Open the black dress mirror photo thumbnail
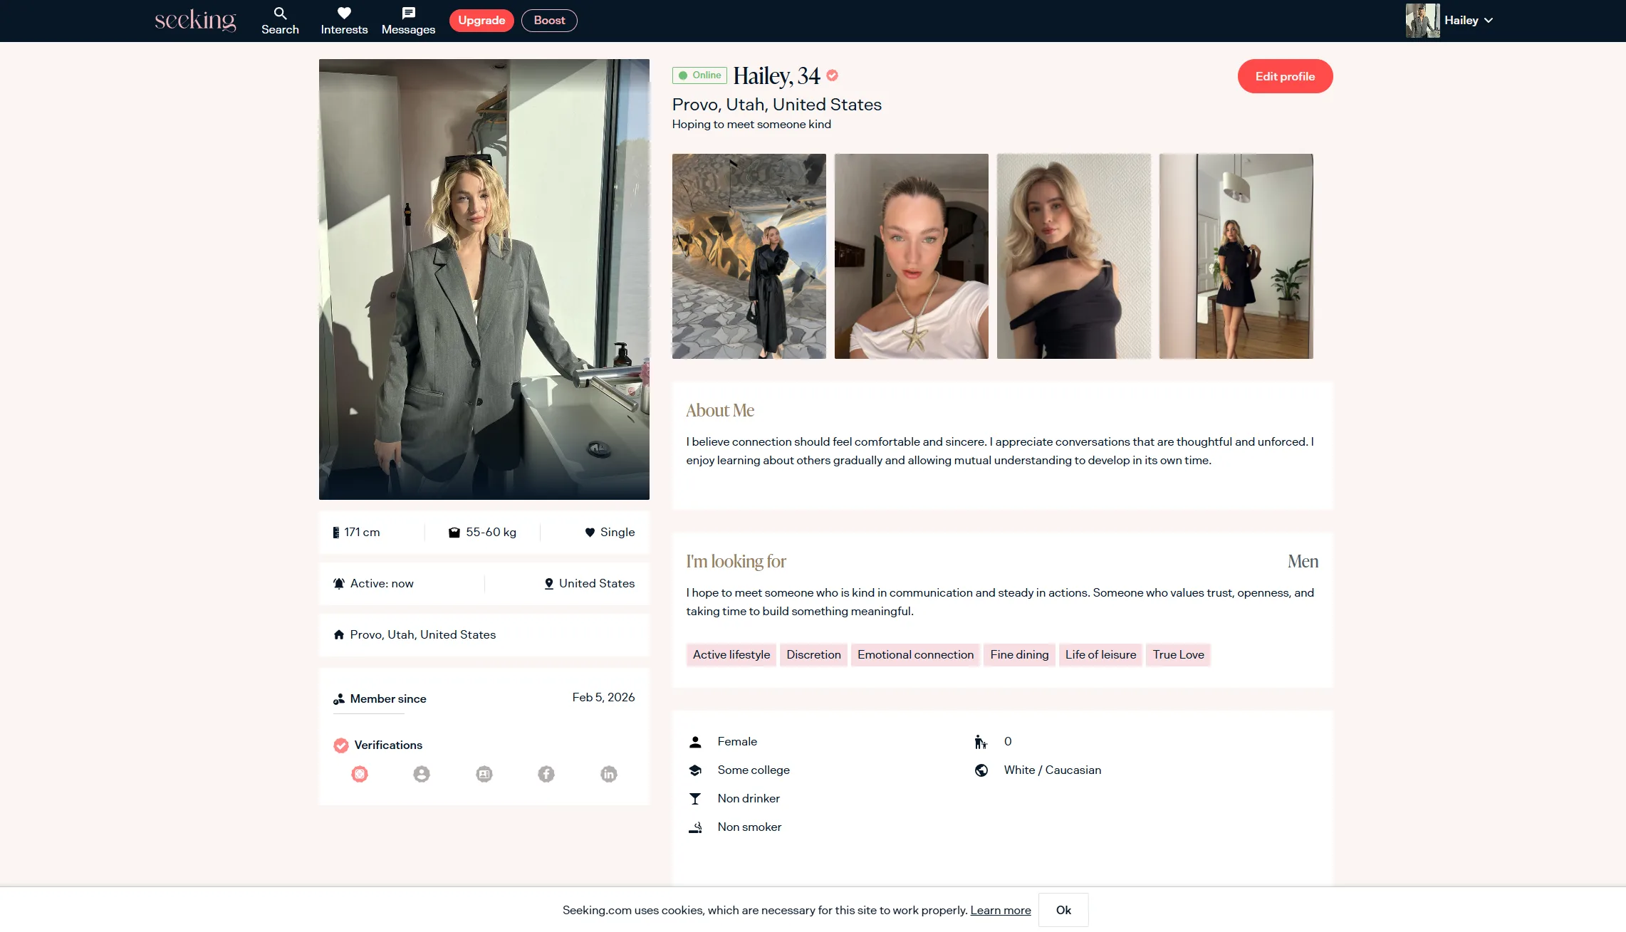 click(1236, 256)
